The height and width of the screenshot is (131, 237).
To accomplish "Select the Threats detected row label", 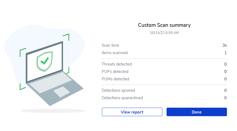I will (117, 64).
